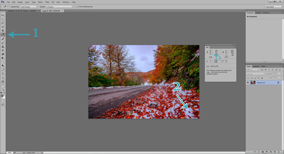
Task: Select the Gradient tool
Action: tap(3, 58)
